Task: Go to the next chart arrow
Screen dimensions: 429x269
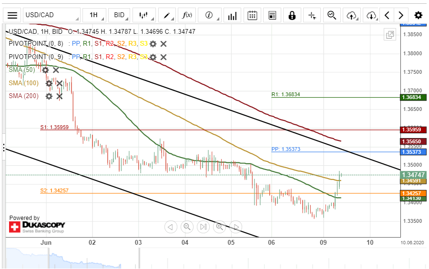Action: pos(401,15)
